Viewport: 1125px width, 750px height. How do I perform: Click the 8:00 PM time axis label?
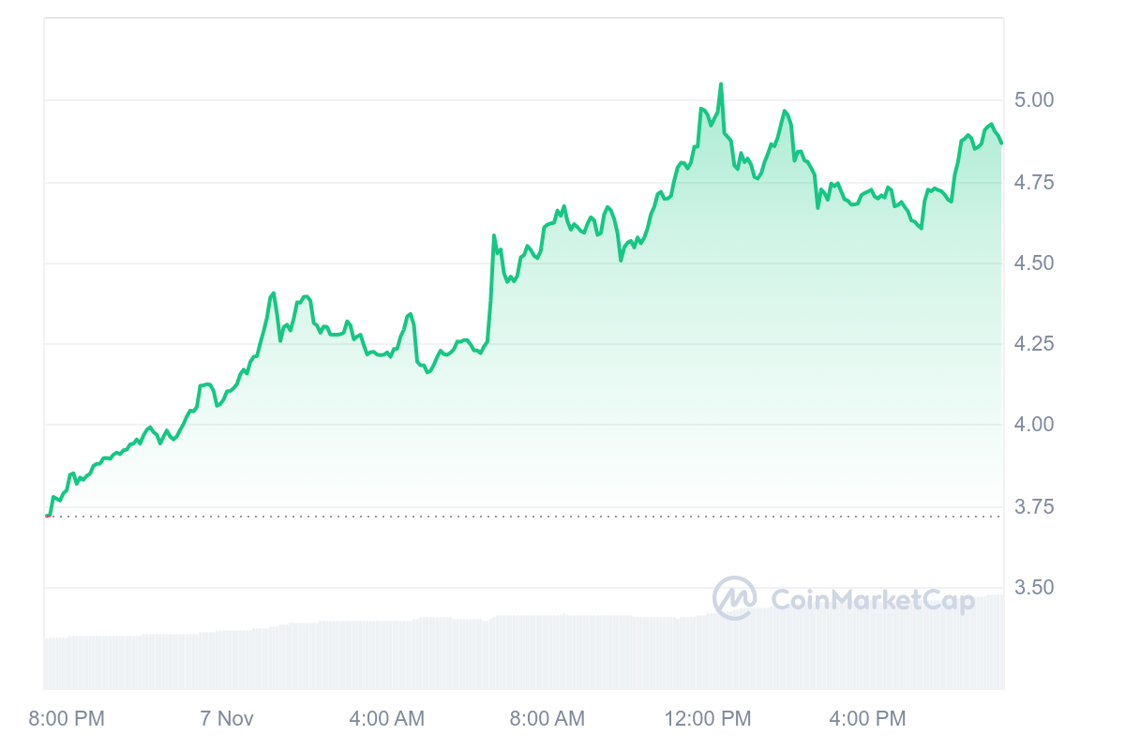[x=67, y=719]
